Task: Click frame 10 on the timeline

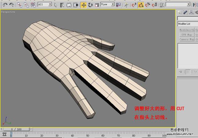Action: [26, 135]
